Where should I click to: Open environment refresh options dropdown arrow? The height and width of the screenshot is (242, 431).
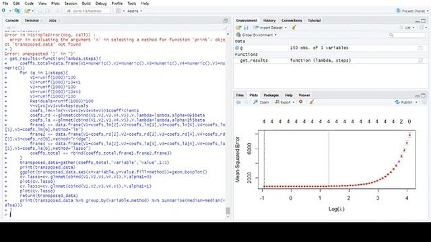pyautogui.click(x=426, y=28)
